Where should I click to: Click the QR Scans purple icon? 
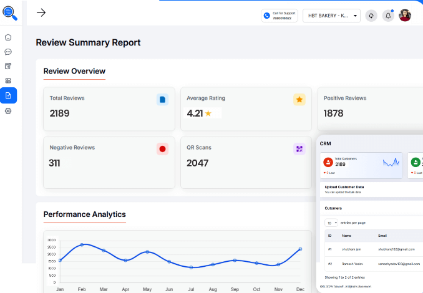point(299,149)
